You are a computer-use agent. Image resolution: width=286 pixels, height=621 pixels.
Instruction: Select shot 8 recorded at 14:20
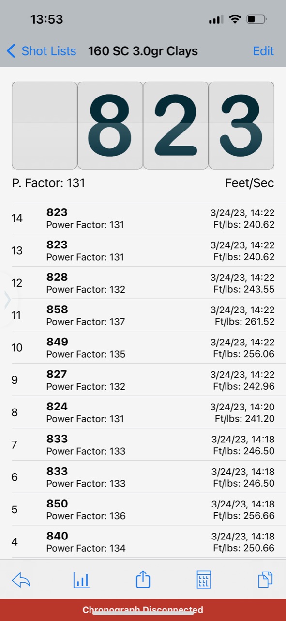[143, 412]
